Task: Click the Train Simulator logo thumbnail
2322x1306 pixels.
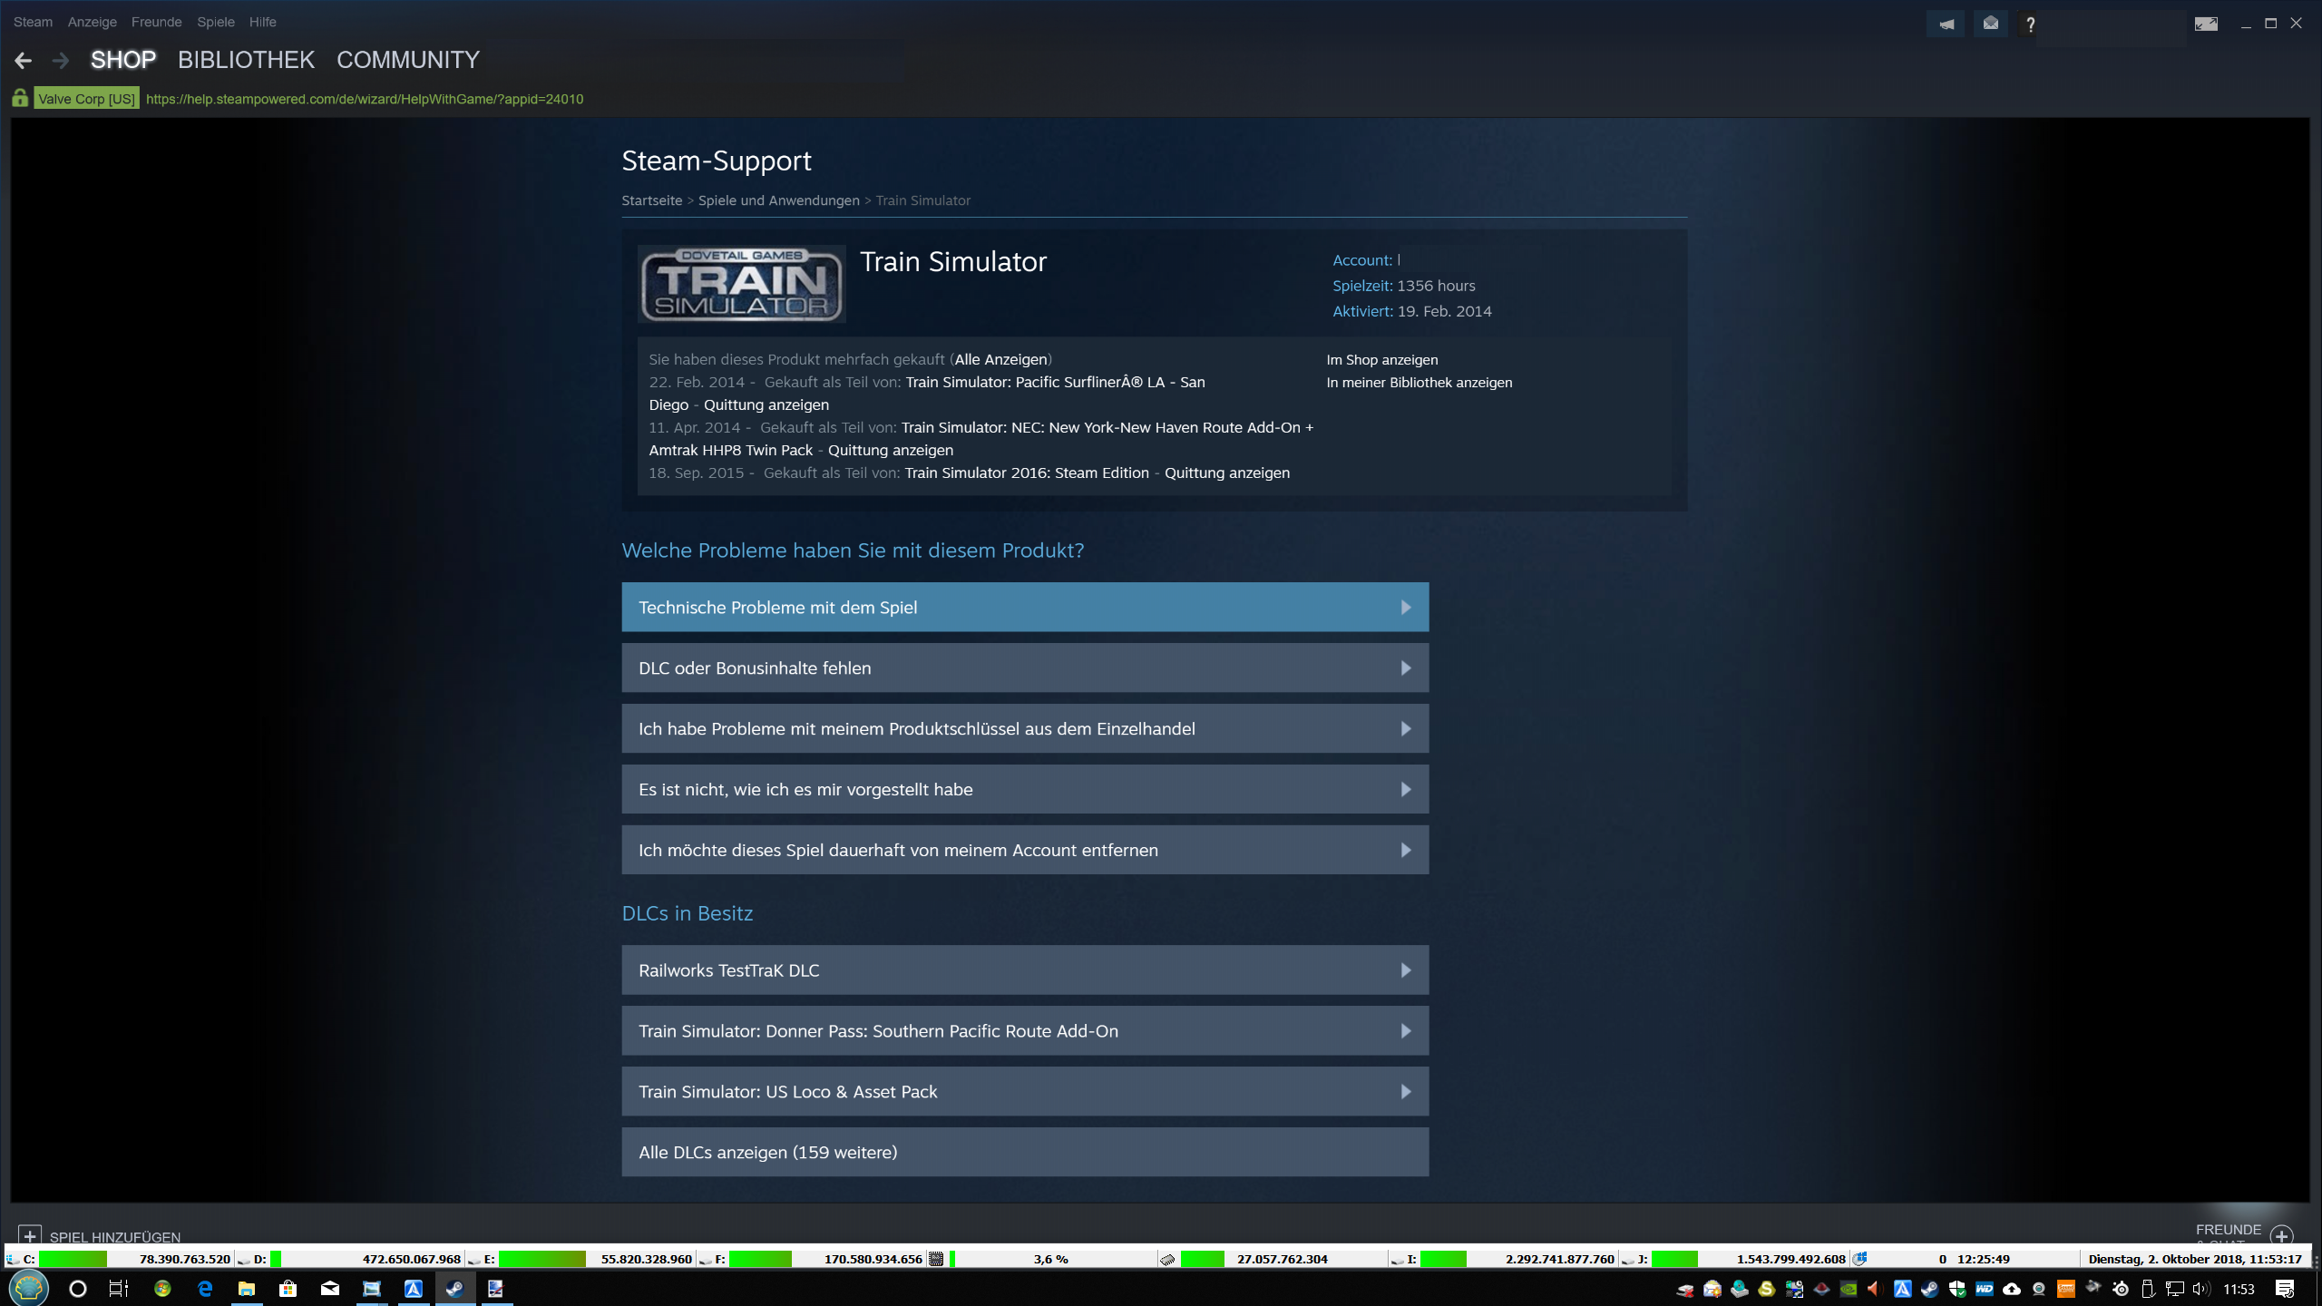Action: [x=741, y=284]
